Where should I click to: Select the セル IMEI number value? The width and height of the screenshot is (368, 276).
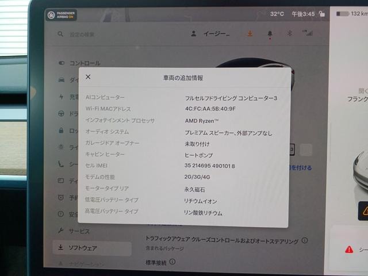pyautogui.click(x=209, y=166)
